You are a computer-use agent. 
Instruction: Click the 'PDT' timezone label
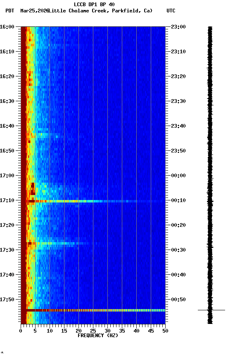10,11
